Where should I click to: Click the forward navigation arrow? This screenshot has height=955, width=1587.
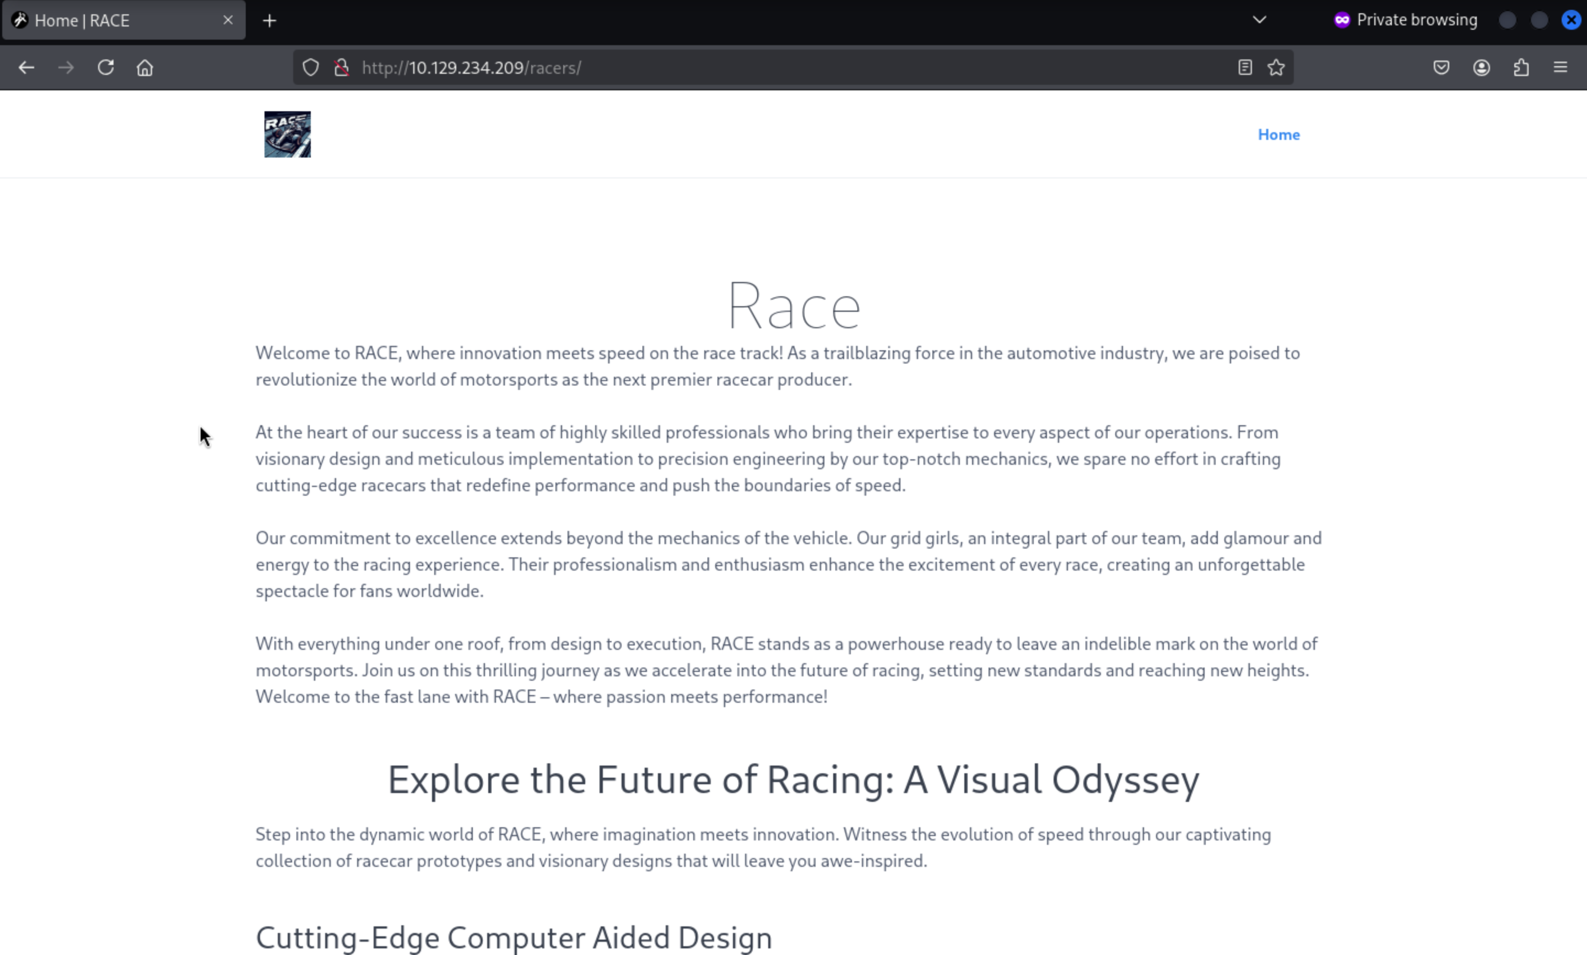[66, 68]
